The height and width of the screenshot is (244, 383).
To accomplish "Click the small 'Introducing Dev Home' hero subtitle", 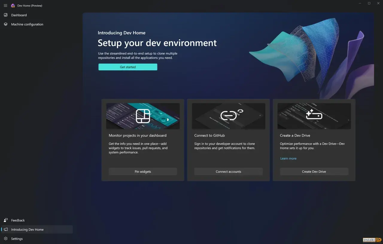I will [121, 33].
